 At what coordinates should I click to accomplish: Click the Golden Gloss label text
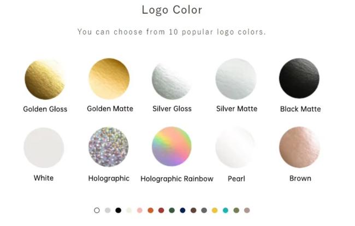45,109
